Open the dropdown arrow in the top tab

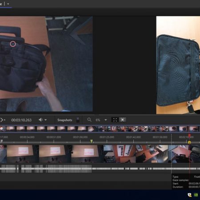click(x=8, y=4)
